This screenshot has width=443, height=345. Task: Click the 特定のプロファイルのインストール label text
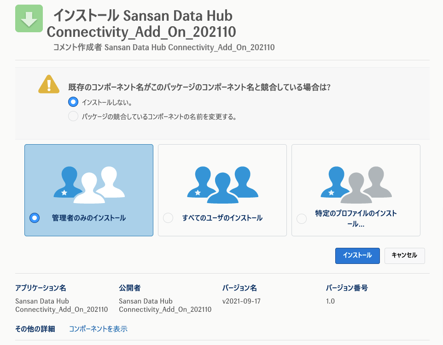click(x=356, y=218)
